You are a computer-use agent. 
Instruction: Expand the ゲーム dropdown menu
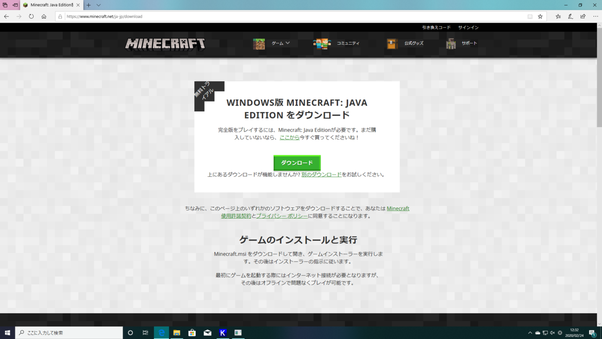click(x=281, y=43)
